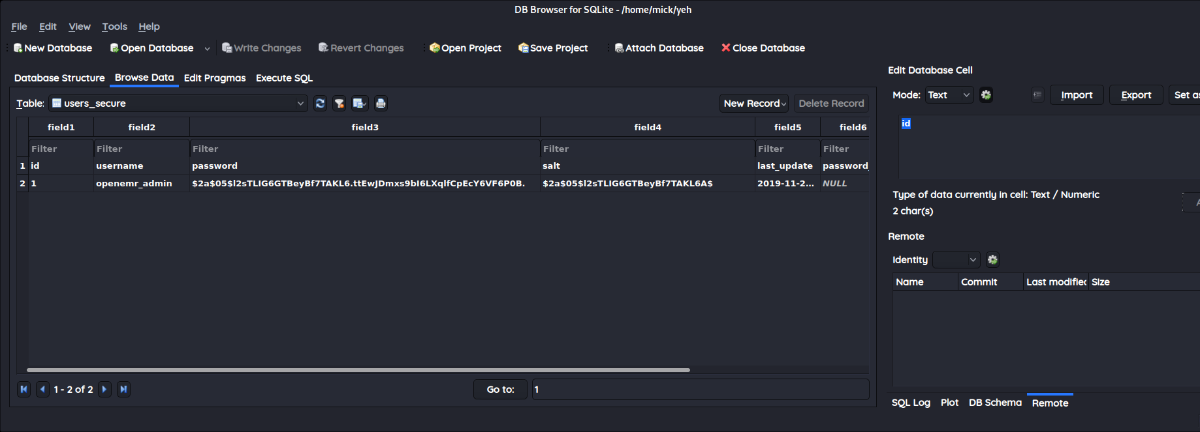
Task: Jump to the first record page
Action: click(24, 390)
